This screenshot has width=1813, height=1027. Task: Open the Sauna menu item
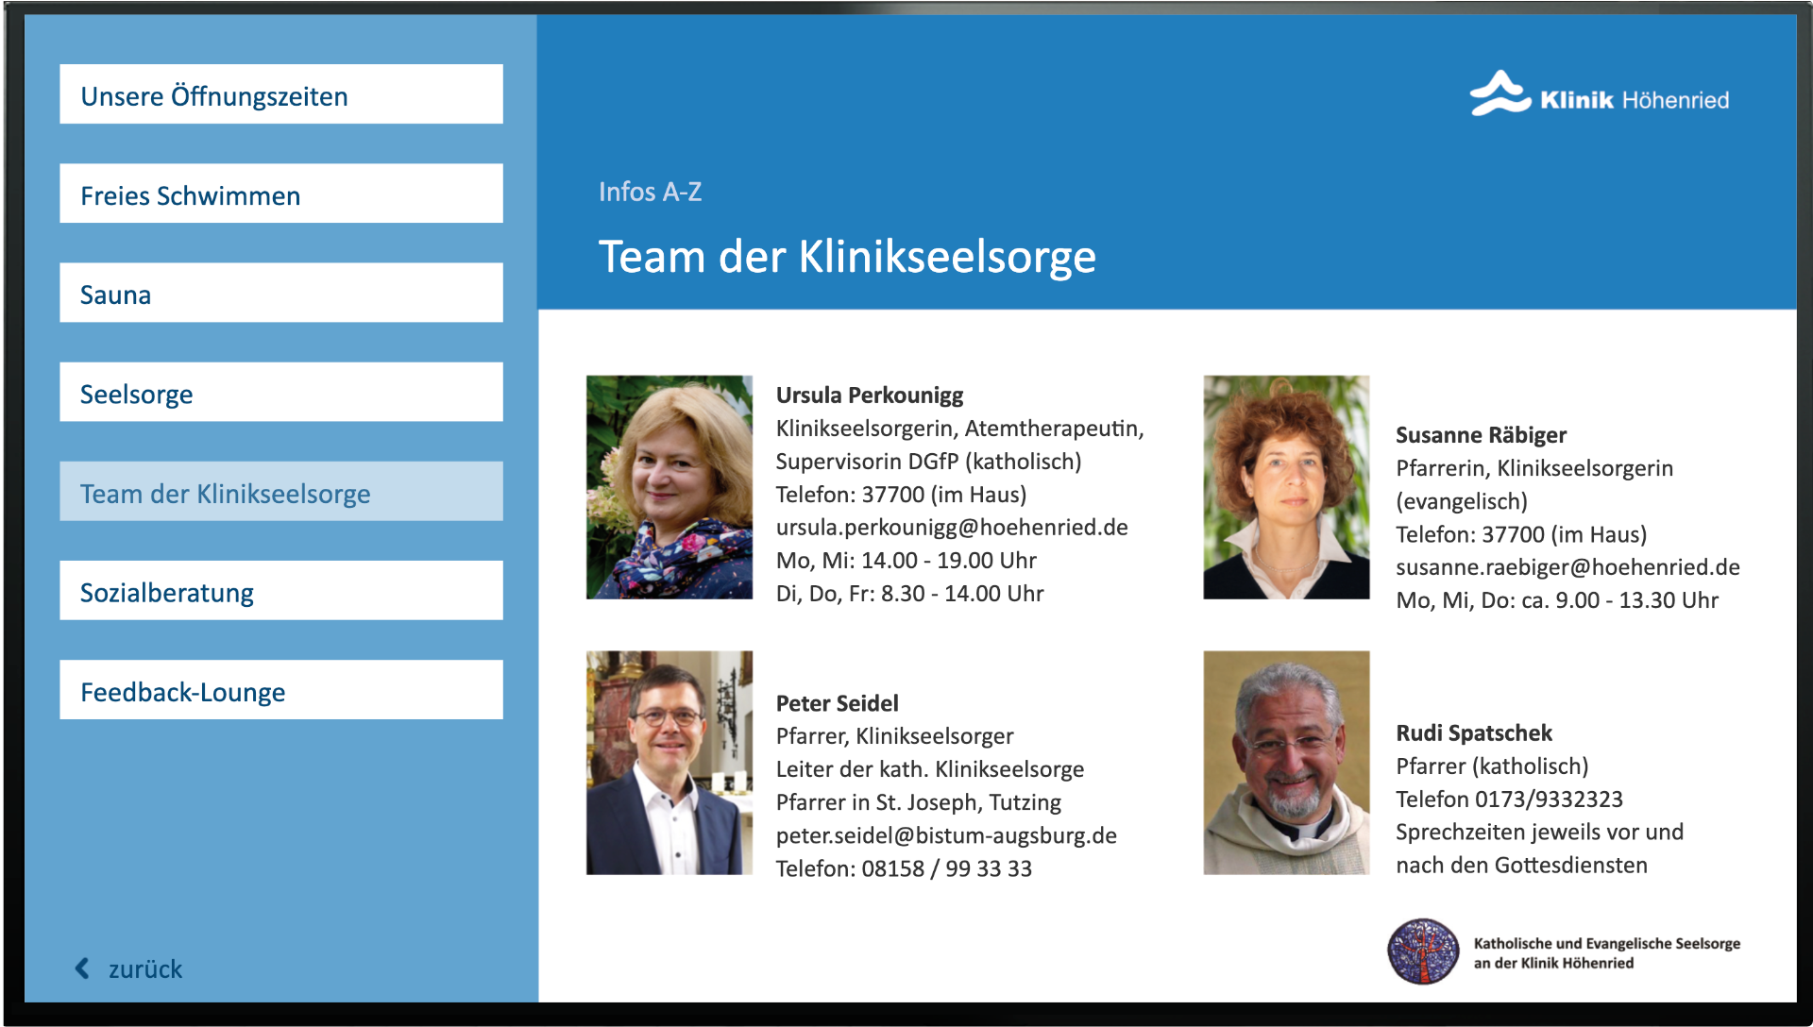click(x=281, y=293)
